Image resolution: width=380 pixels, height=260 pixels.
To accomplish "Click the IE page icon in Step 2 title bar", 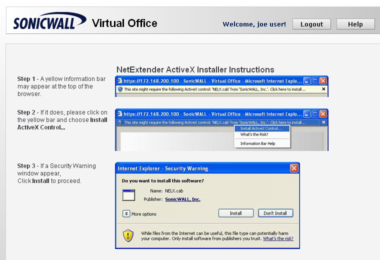I will (119, 113).
